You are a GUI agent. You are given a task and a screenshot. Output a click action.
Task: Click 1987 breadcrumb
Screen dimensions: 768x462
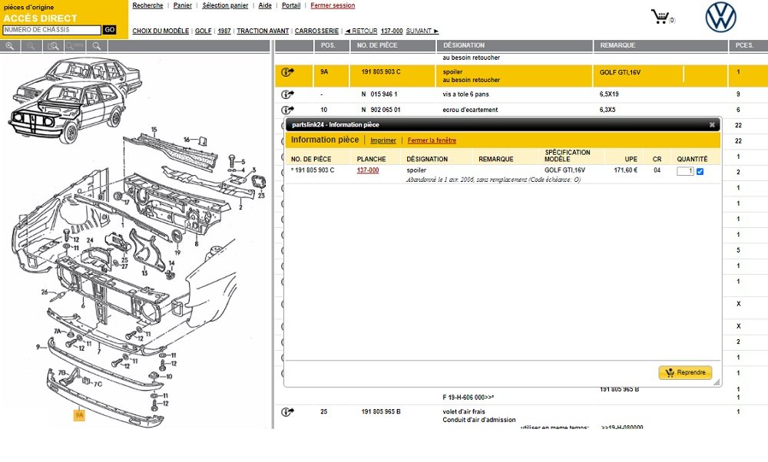pyautogui.click(x=224, y=31)
